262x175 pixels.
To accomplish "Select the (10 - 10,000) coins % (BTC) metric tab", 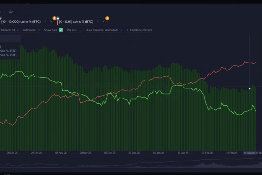I will 21,21.
